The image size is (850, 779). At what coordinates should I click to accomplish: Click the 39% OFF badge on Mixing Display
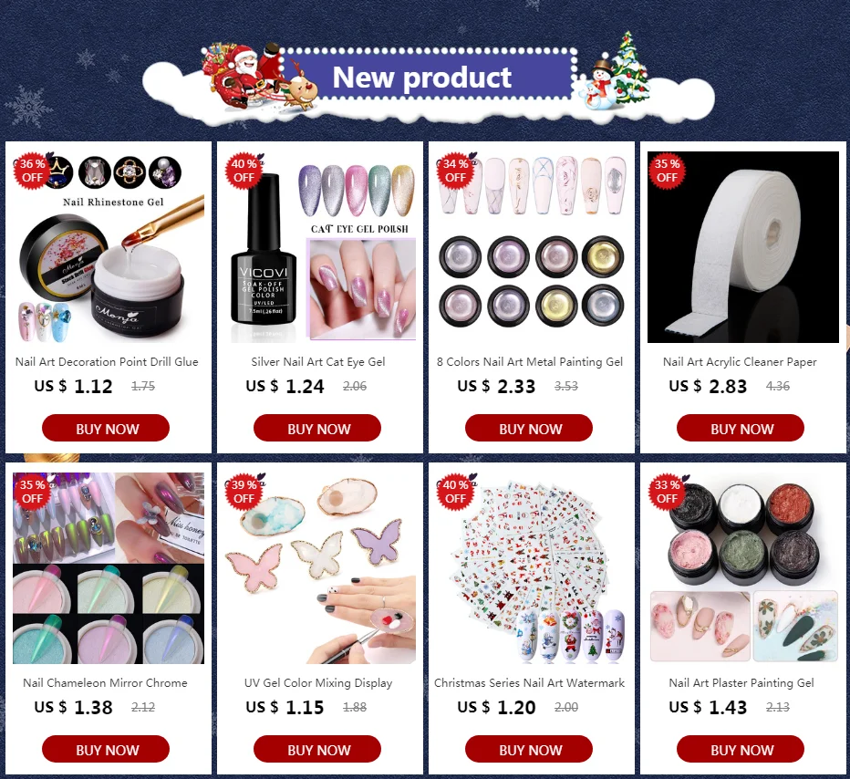(x=244, y=492)
